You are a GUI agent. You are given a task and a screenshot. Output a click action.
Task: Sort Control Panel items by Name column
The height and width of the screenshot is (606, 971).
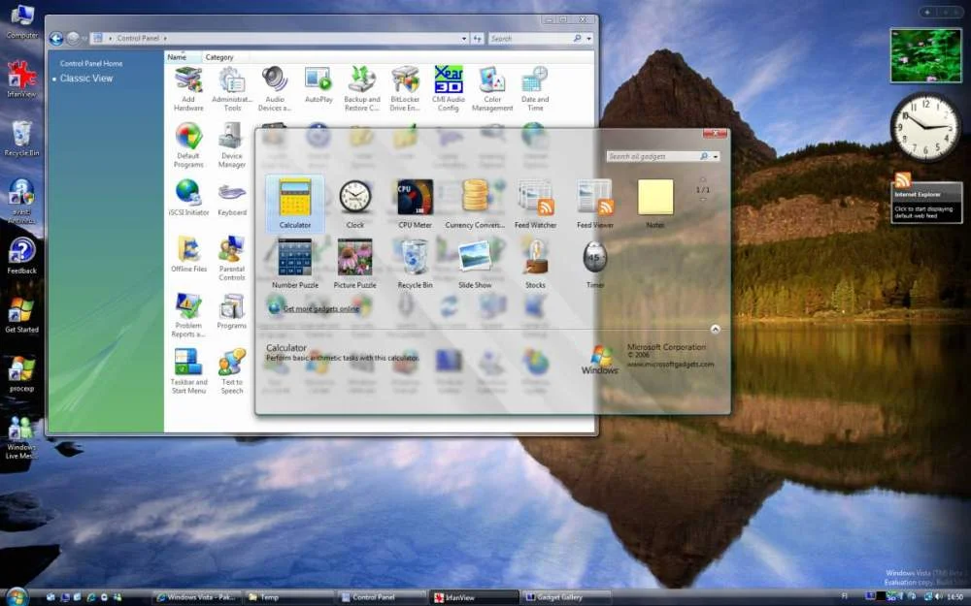[x=177, y=57]
